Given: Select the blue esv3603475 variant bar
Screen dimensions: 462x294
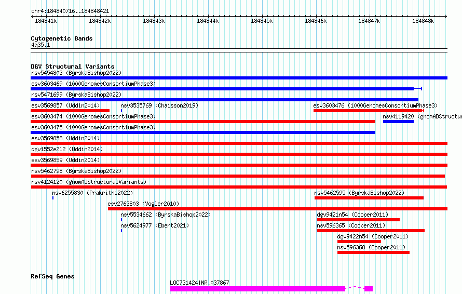Looking at the screenshot, I should coord(203,132).
